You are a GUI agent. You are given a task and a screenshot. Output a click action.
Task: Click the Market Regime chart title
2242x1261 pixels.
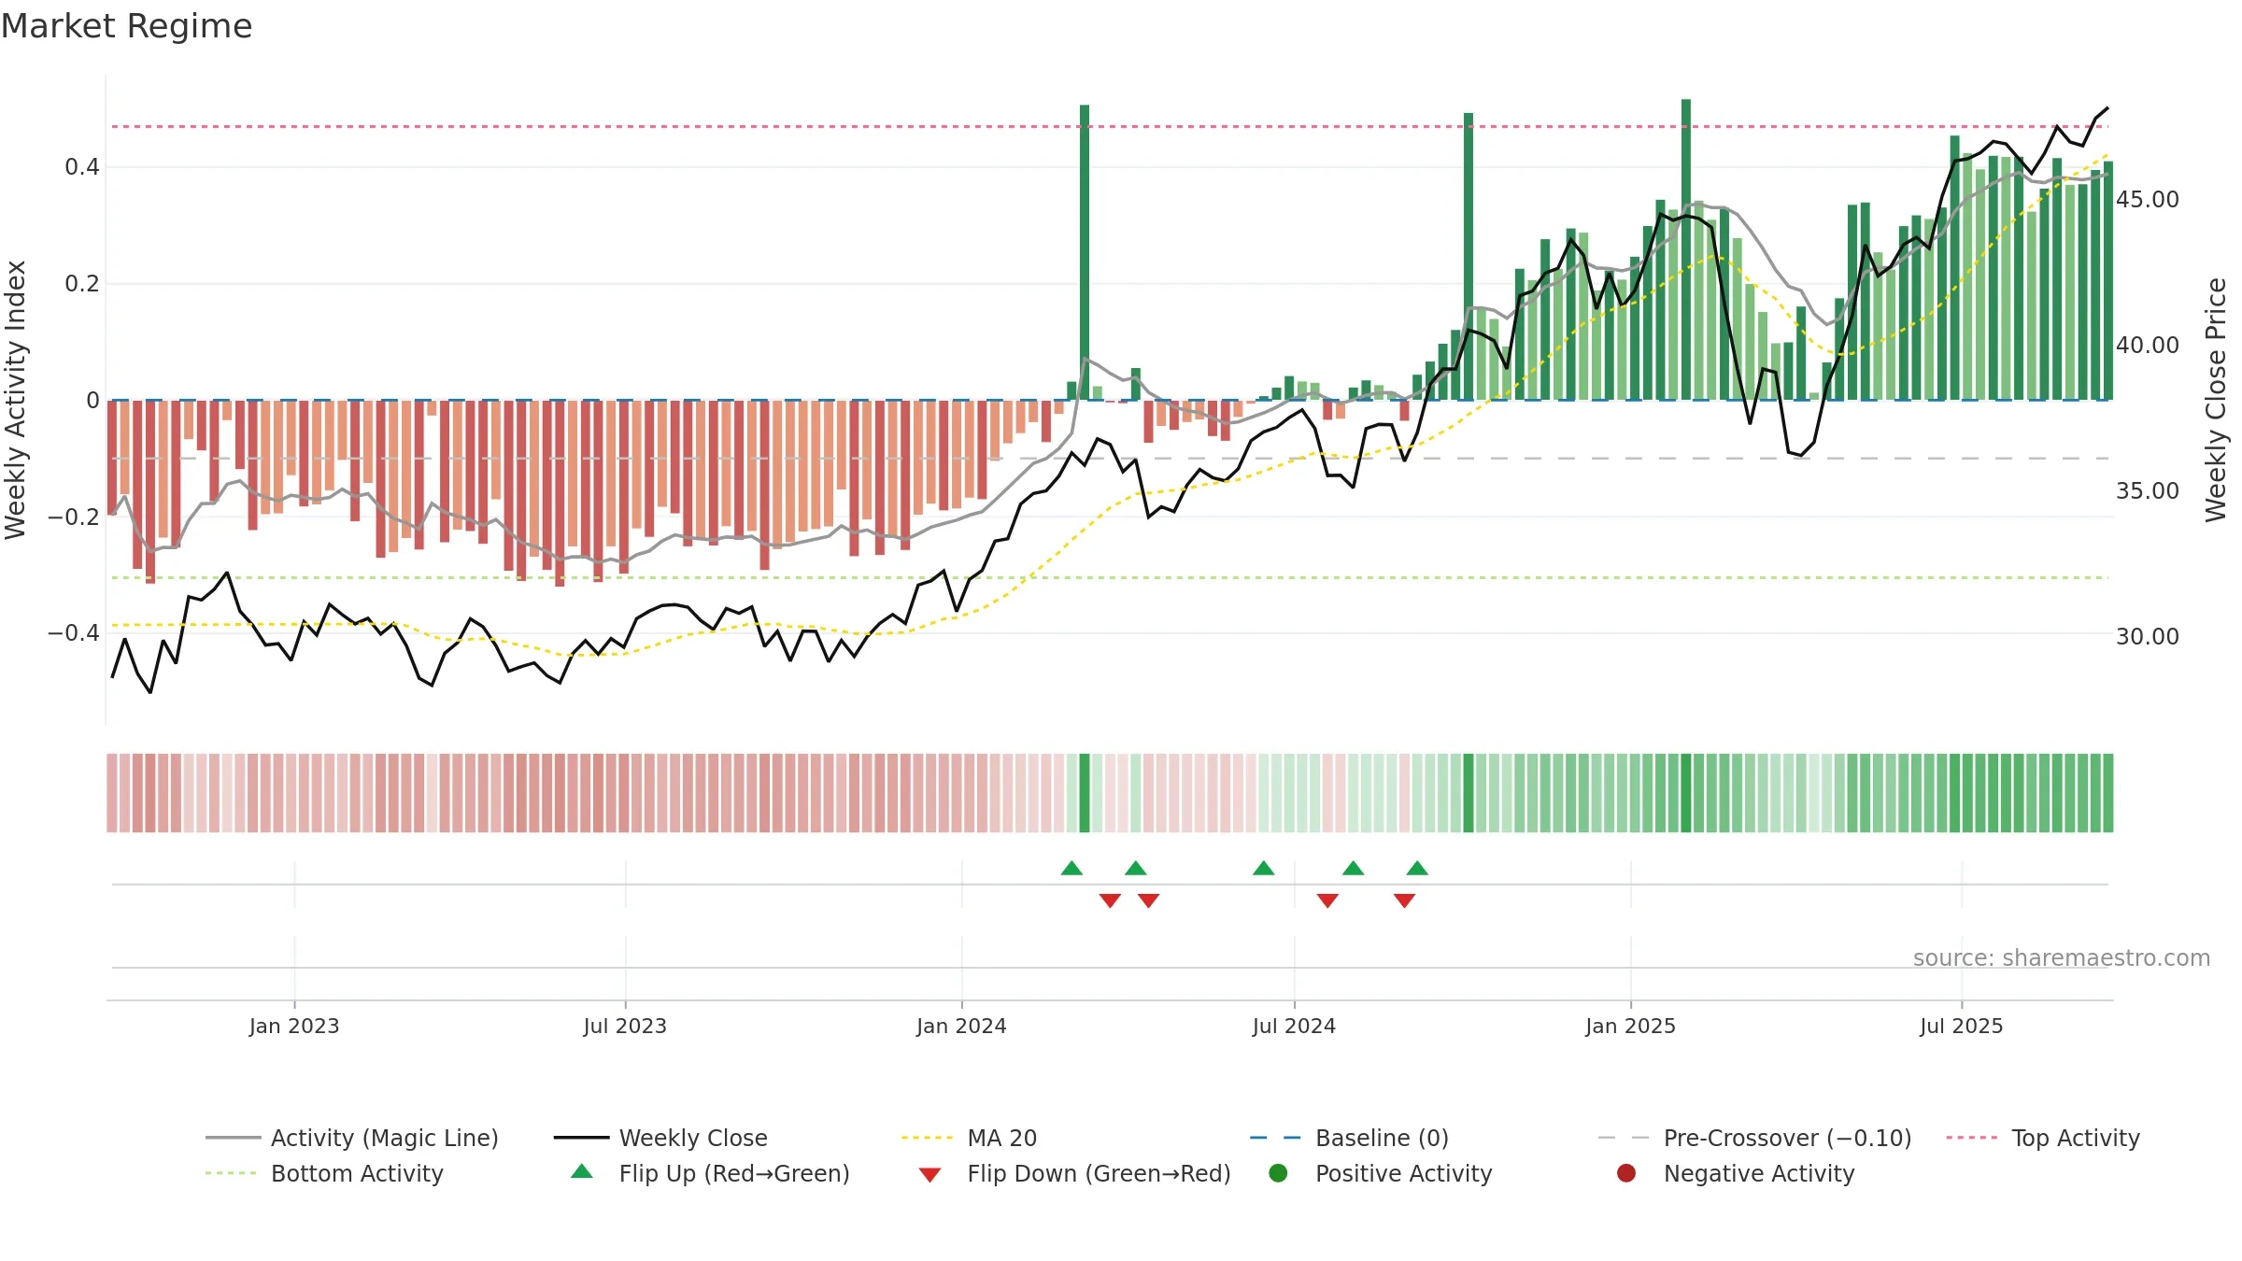(x=126, y=26)
